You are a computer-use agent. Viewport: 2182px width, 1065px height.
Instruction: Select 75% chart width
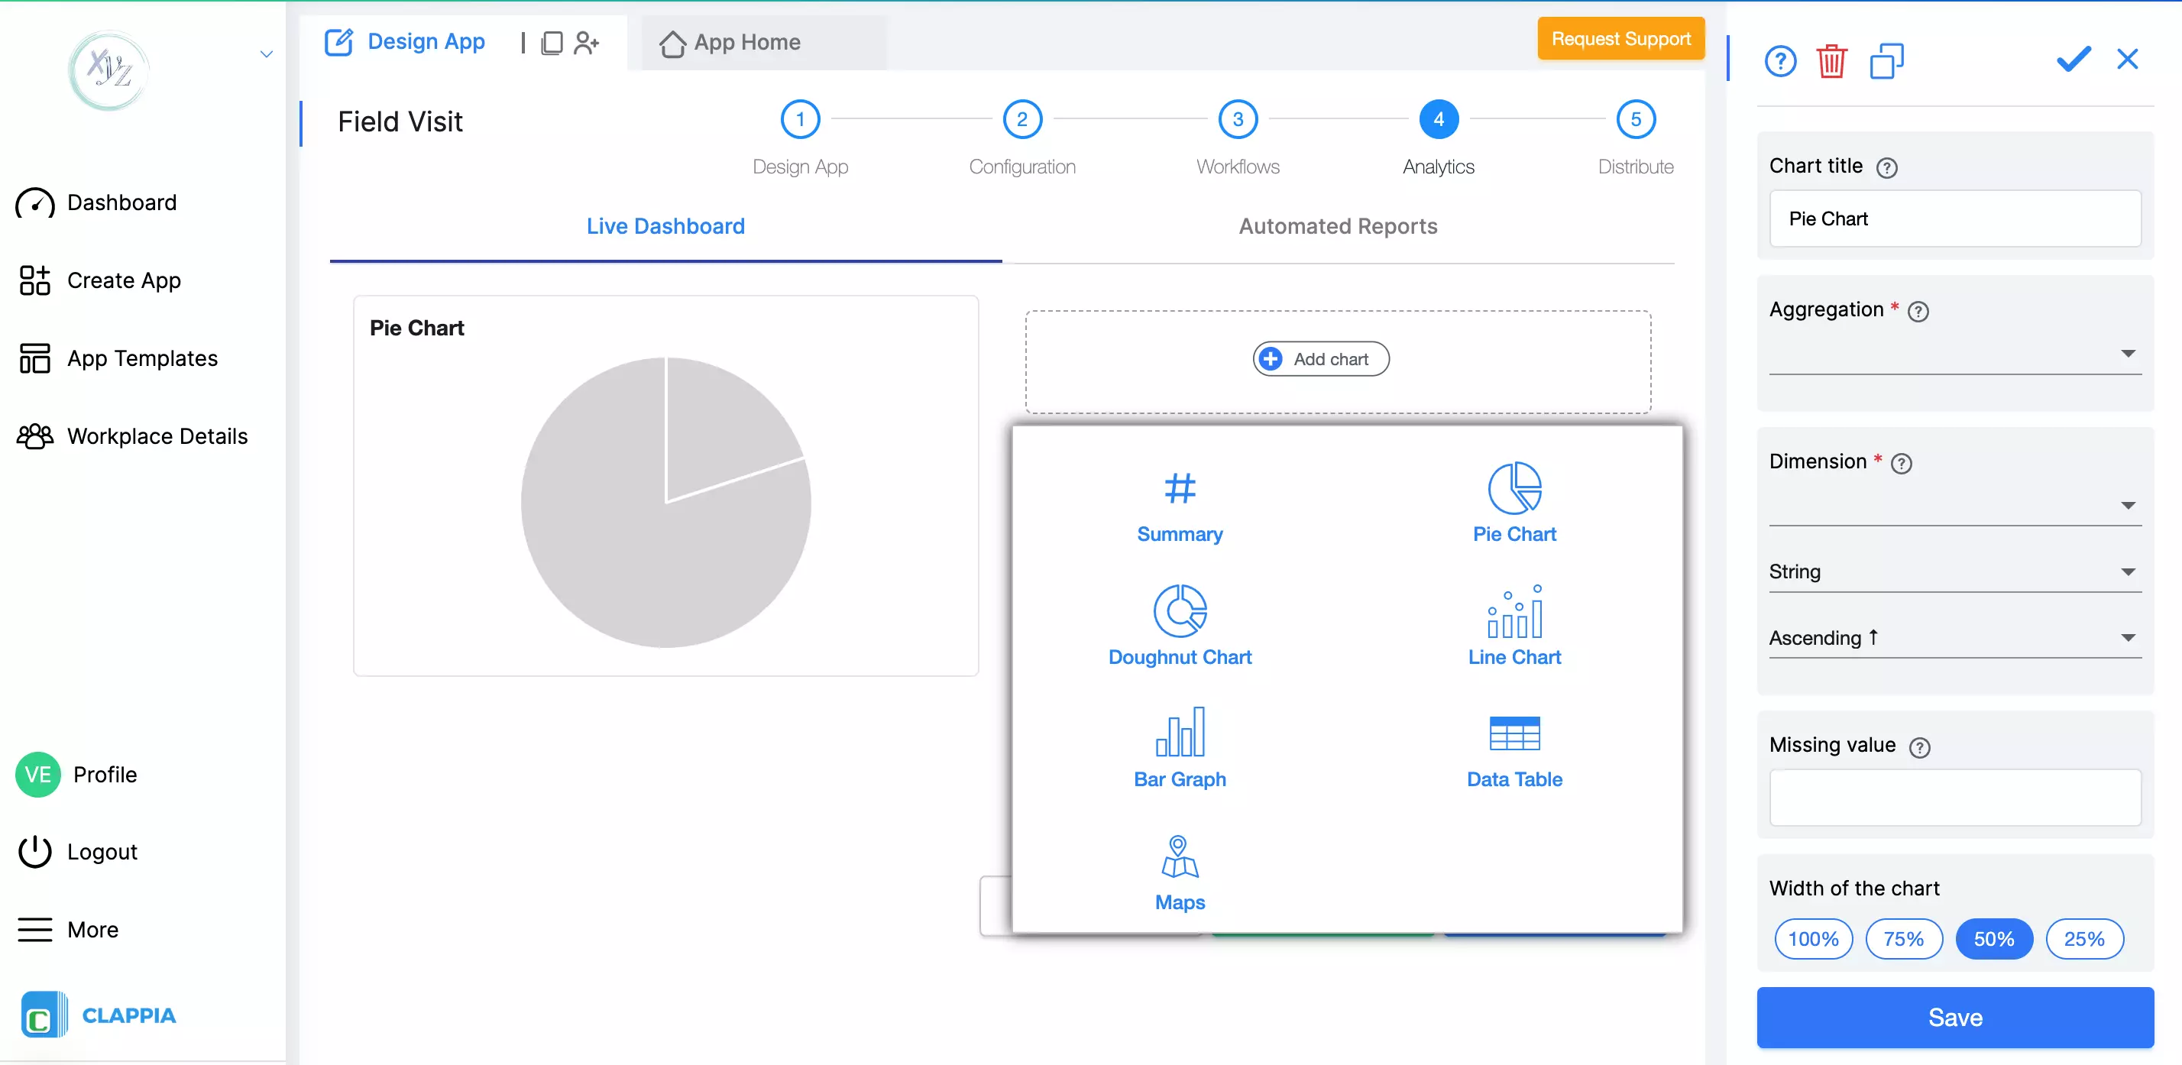point(1903,939)
